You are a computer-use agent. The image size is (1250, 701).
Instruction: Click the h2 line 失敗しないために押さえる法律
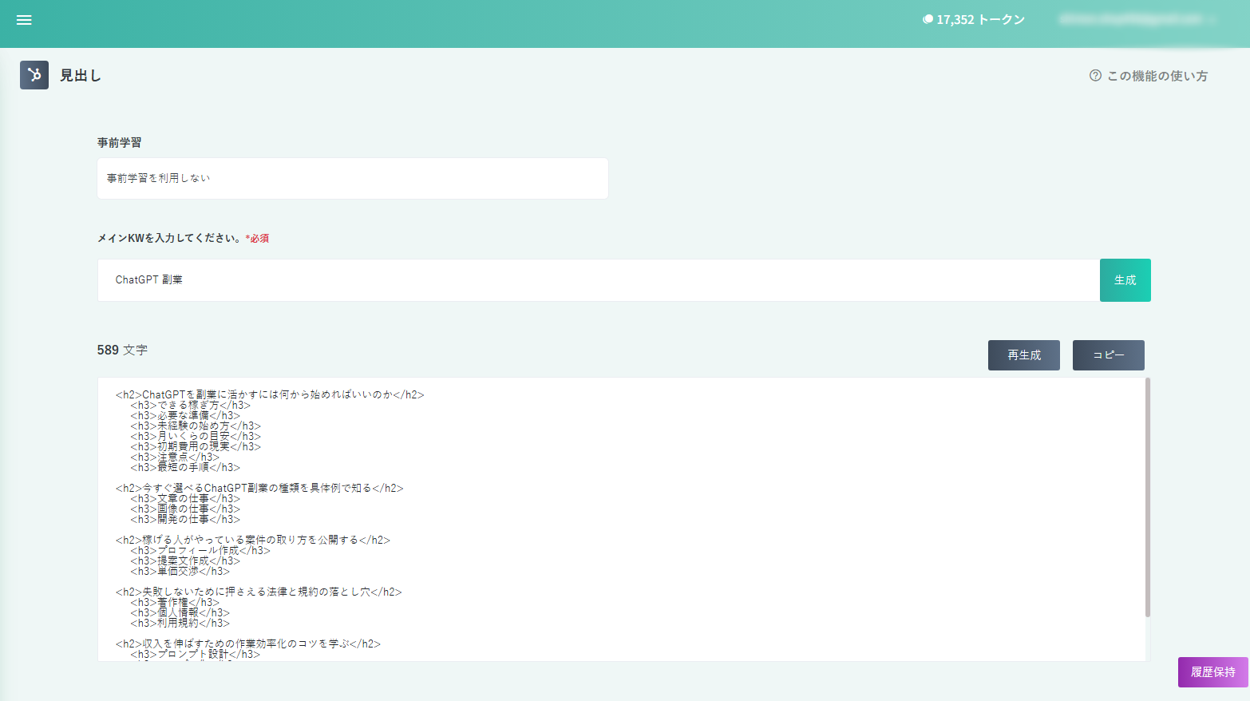coord(259,592)
